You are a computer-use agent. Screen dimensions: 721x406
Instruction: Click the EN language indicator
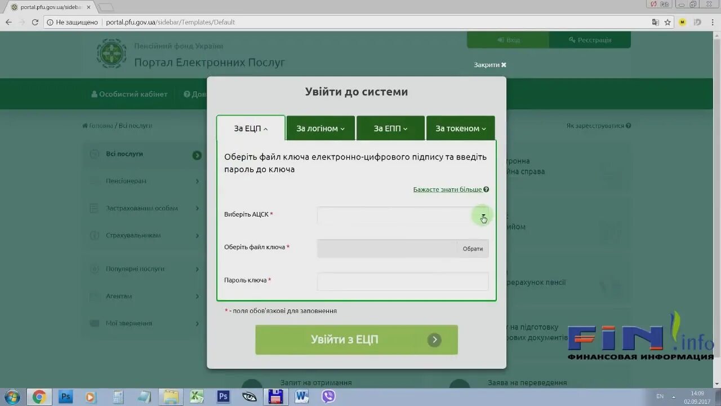coord(660,396)
